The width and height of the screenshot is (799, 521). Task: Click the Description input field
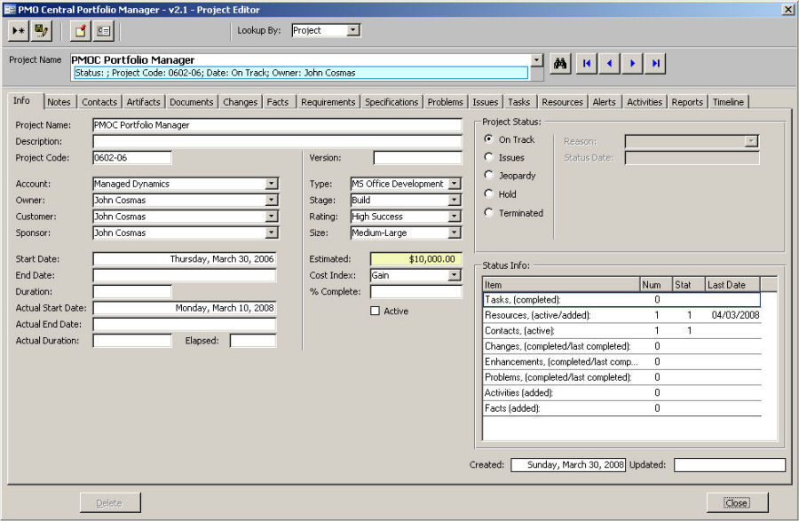tap(277, 141)
